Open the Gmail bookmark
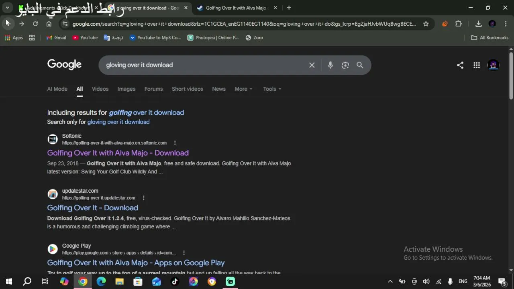This screenshot has height=289, width=514. point(56,38)
